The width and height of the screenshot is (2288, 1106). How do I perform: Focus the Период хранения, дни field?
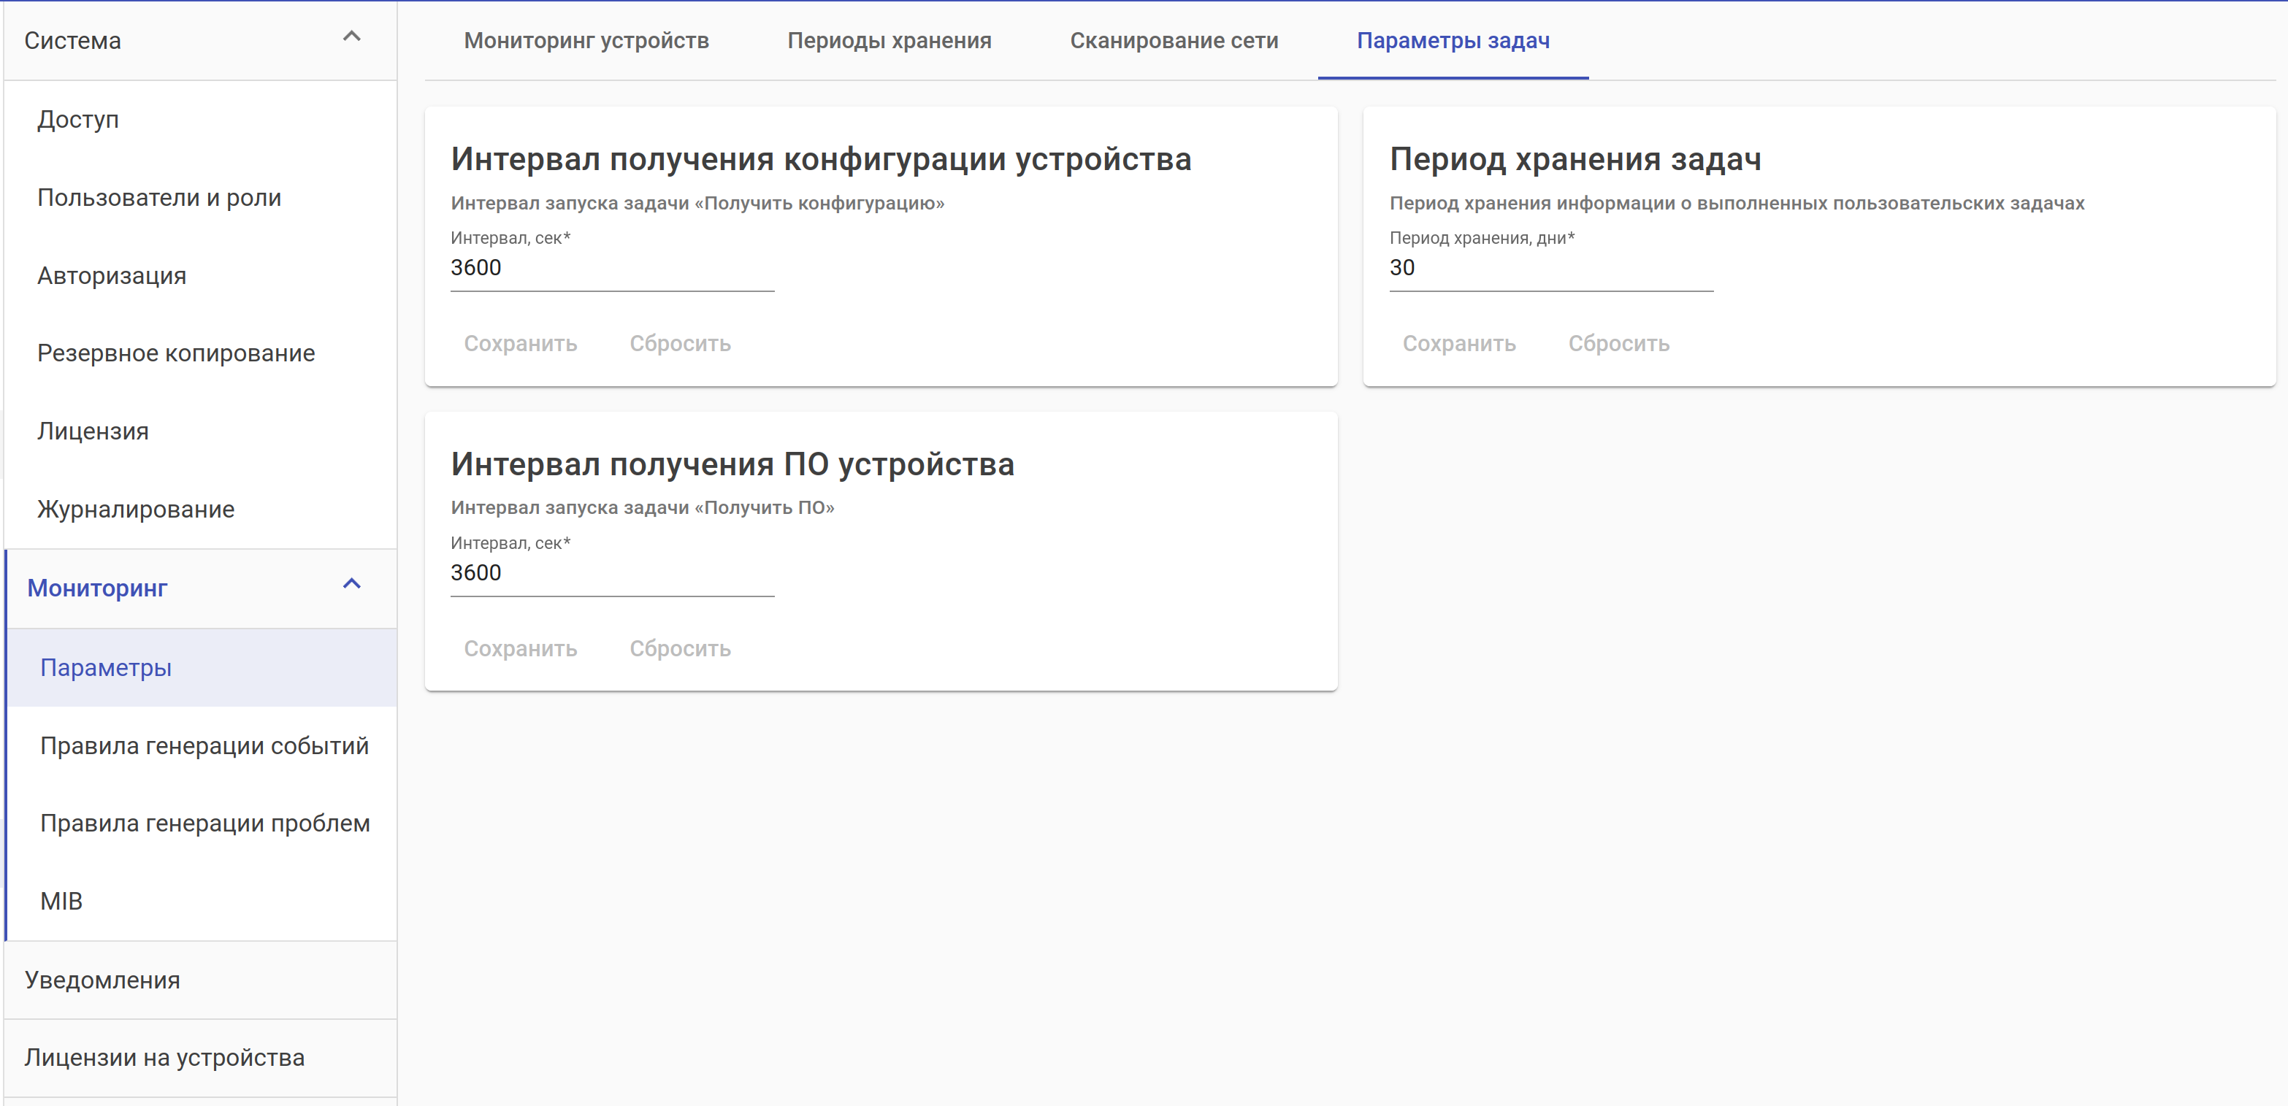tap(1550, 268)
